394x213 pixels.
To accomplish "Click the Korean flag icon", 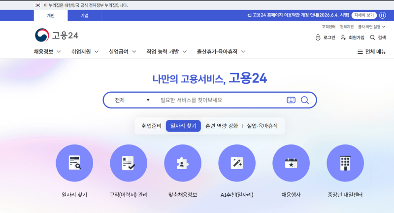I will (x=38, y=5).
